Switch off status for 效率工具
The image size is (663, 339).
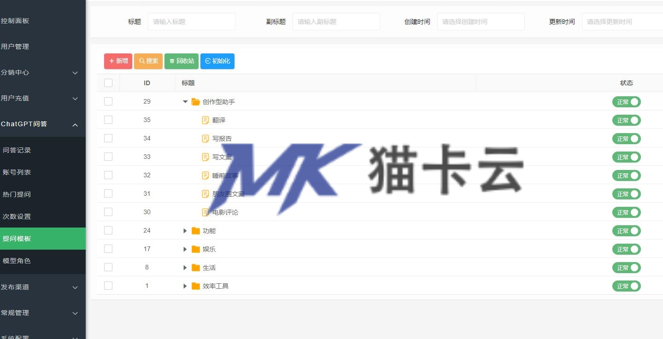tap(626, 286)
